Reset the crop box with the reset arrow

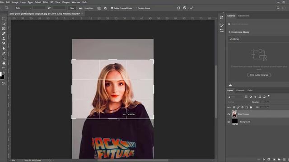tap(178, 8)
